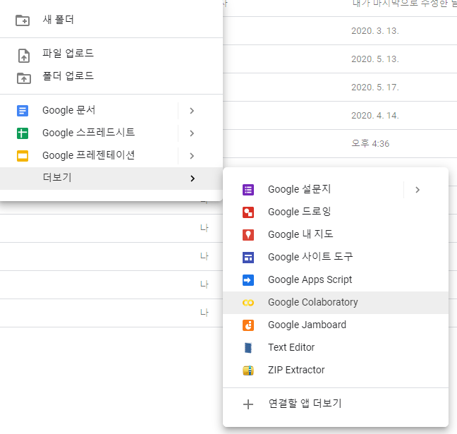Viewport: 457px width, 434px height.
Task: Click the purple Google Forms icon
Action: pyautogui.click(x=248, y=190)
